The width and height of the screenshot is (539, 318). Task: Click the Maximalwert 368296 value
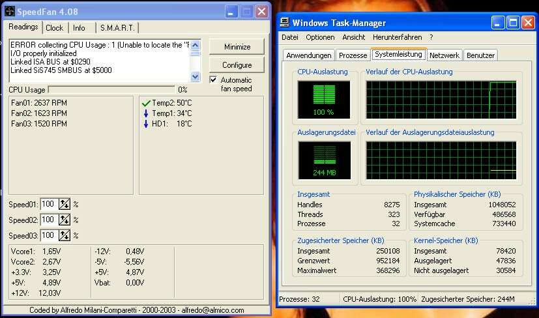point(388,270)
